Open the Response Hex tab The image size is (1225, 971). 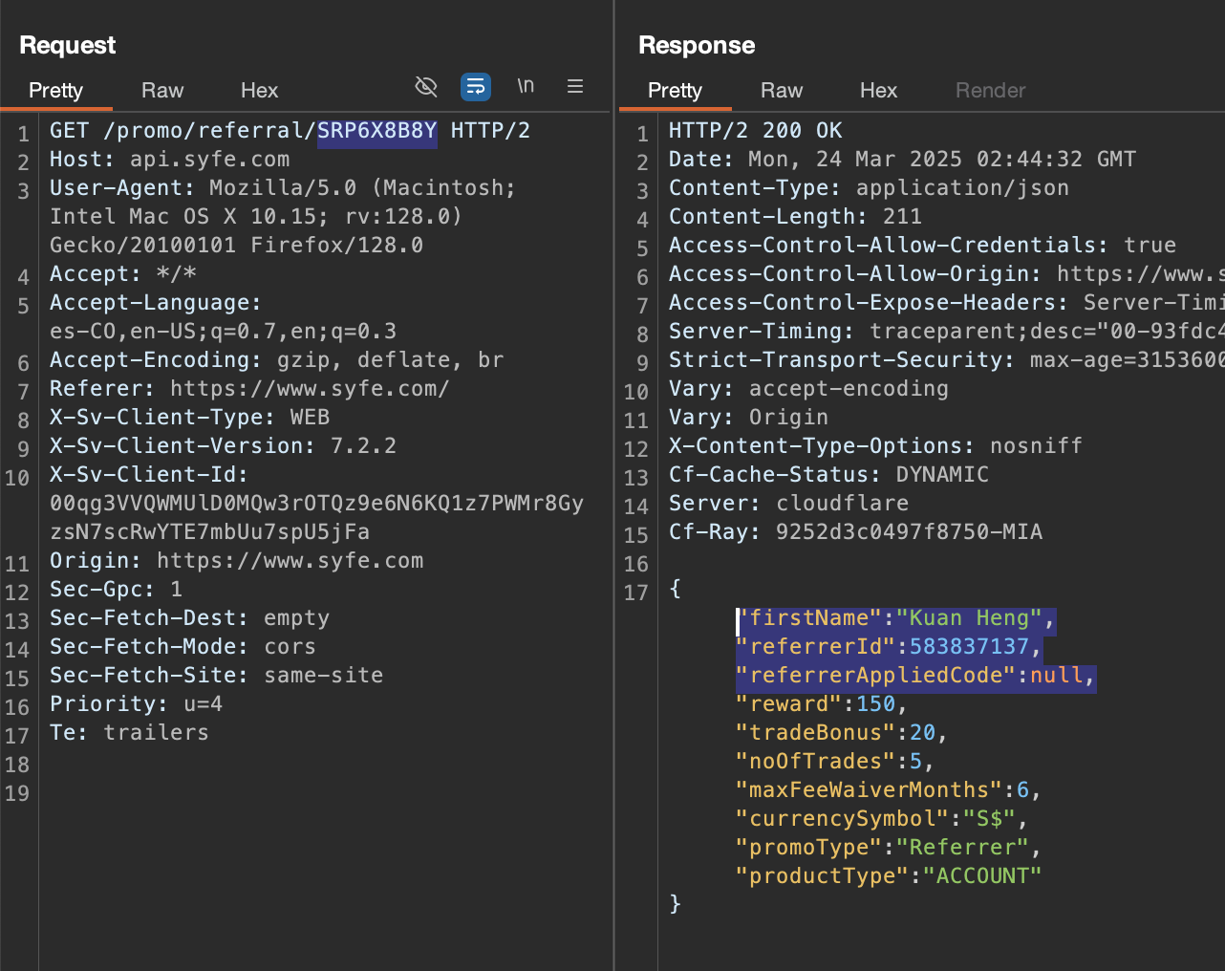[878, 91]
